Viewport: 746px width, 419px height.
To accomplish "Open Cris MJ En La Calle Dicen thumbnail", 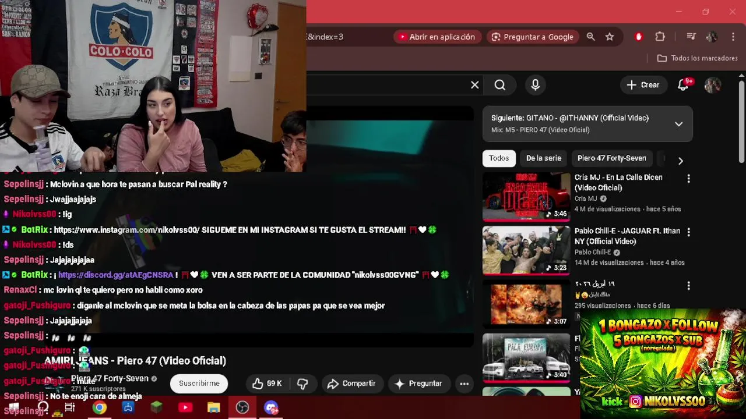I will pyautogui.click(x=526, y=197).
